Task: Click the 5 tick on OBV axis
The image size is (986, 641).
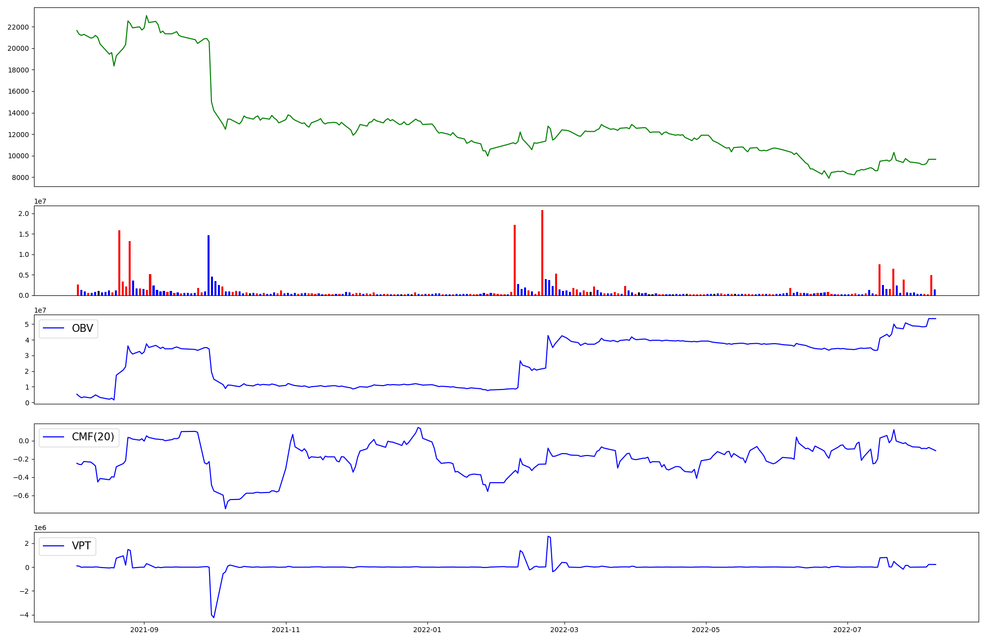Action: click(x=27, y=324)
